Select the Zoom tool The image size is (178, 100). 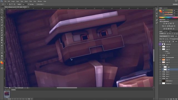click(2, 58)
